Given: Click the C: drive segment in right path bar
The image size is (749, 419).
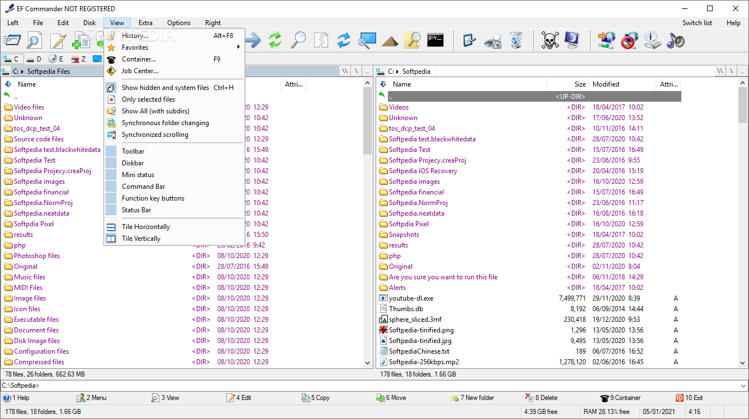Looking at the screenshot, I should tap(392, 72).
